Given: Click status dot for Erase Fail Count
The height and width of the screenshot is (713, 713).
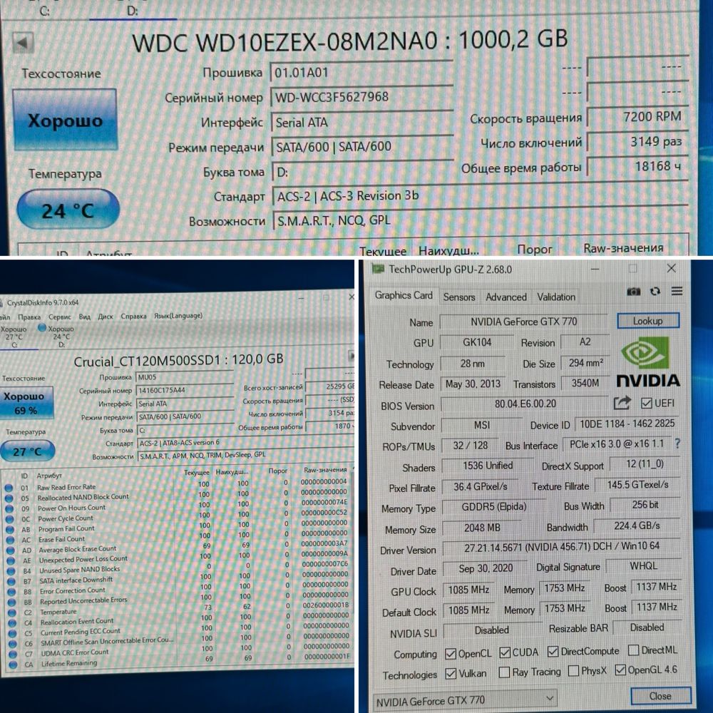Looking at the screenshot, I should pyautogui.click(x=10, y=540).
